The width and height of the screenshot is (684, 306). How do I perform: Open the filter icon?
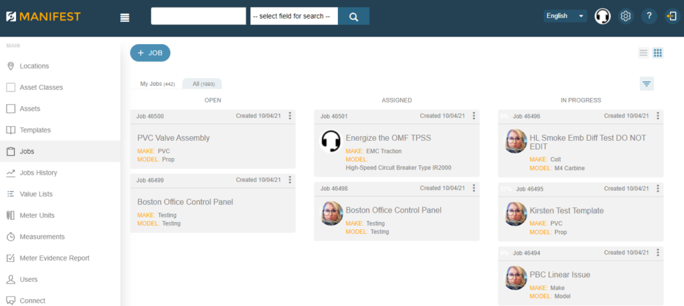coord(647,83)
